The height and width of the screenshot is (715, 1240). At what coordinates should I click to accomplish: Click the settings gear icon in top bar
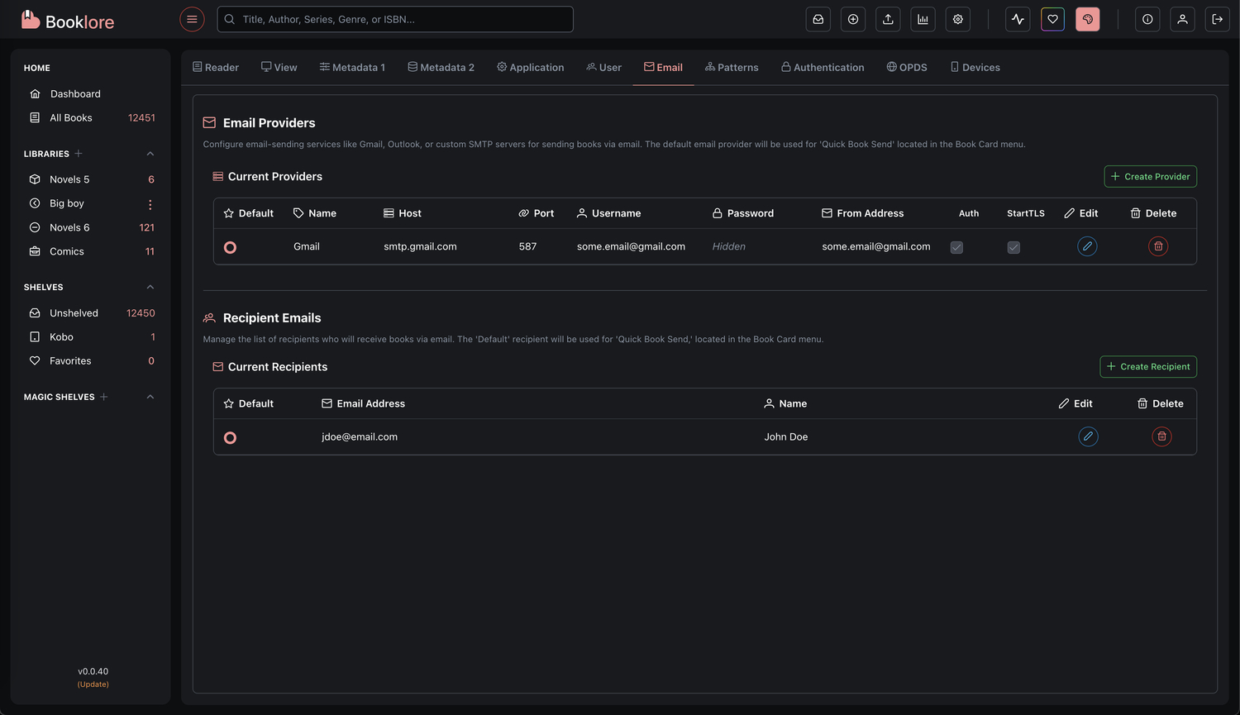coord(957,19)
